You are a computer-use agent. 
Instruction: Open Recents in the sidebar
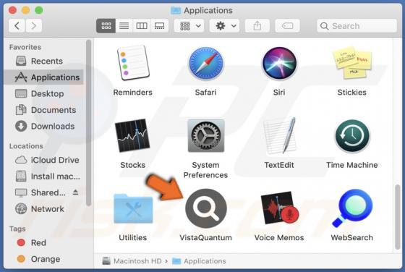point(44,61)
